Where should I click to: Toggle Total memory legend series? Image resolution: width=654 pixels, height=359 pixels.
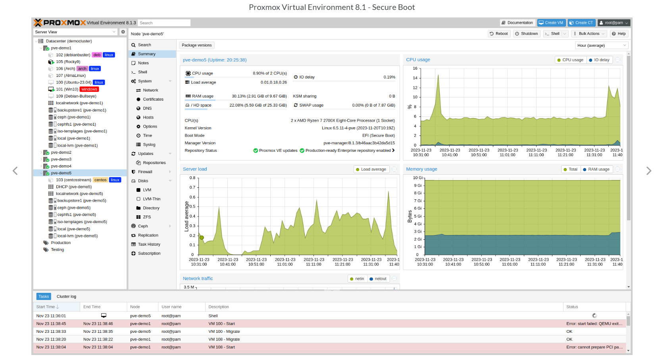pyautogui.click(x=570, y=169)
